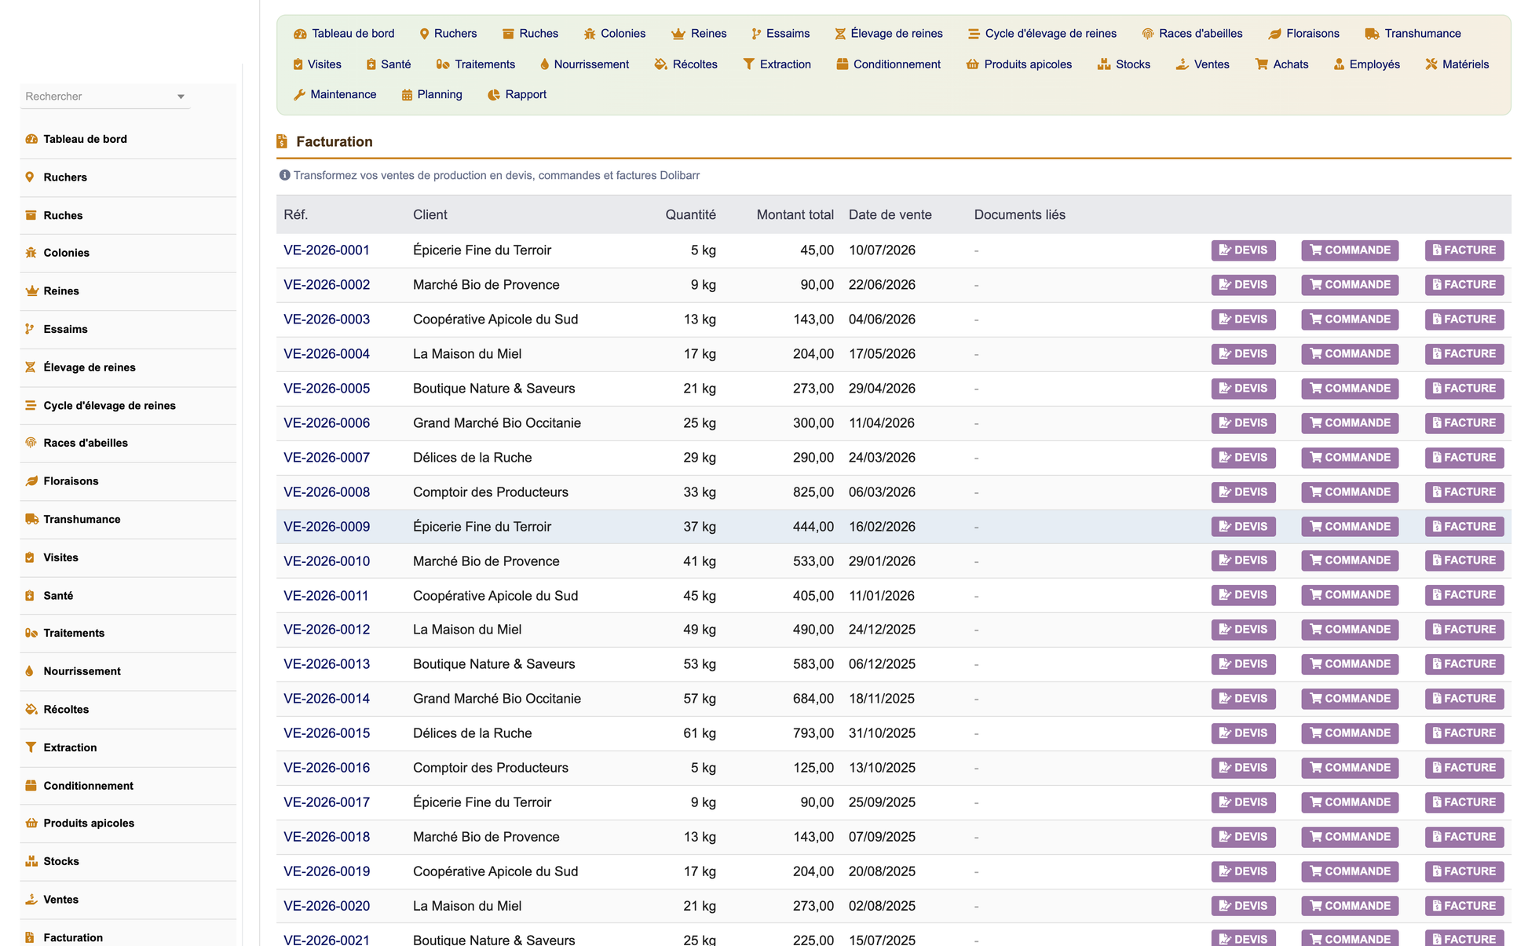Image resolution: width=1528 pixels, height=946 pixels.
Task: Click the Maintenance wrench icon in top navigation
Action: (x=299, y=95)
